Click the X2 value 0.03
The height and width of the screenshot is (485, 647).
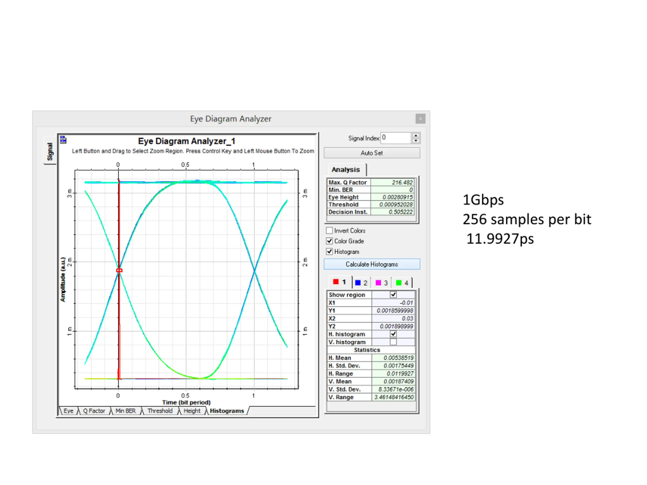click(x=393, y=318)
